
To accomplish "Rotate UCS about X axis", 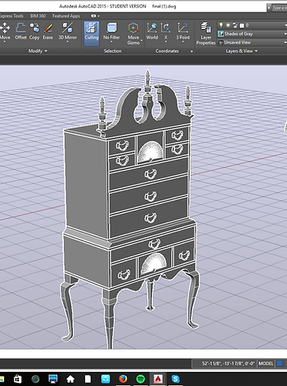I will [166, 29].
